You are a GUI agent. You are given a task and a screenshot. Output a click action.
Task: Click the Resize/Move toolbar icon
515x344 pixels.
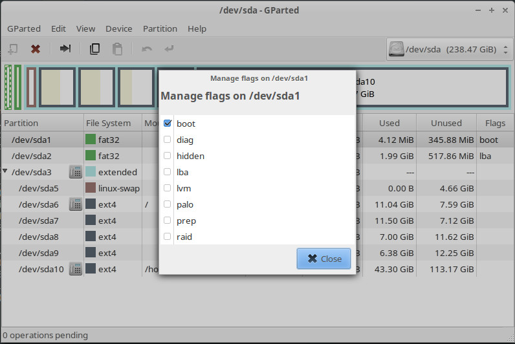coord(65,48)
